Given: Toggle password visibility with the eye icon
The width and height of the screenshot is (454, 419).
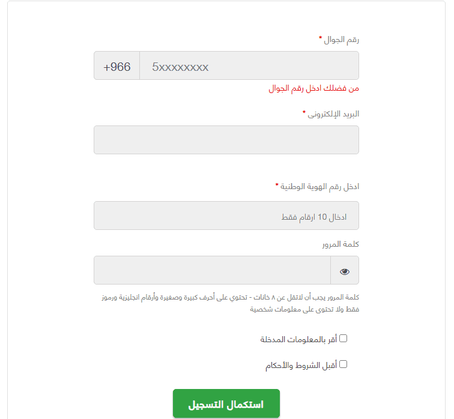Looking at the screenshot, I should click(345, 271).
